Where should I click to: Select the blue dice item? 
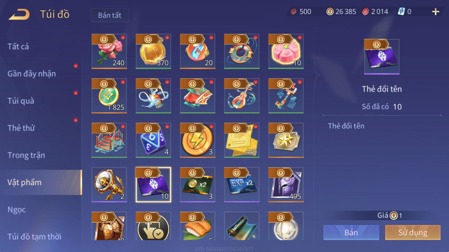153,140
